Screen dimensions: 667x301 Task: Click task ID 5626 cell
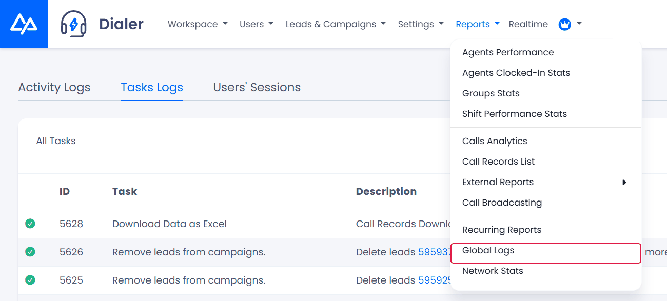click(71, 252)
